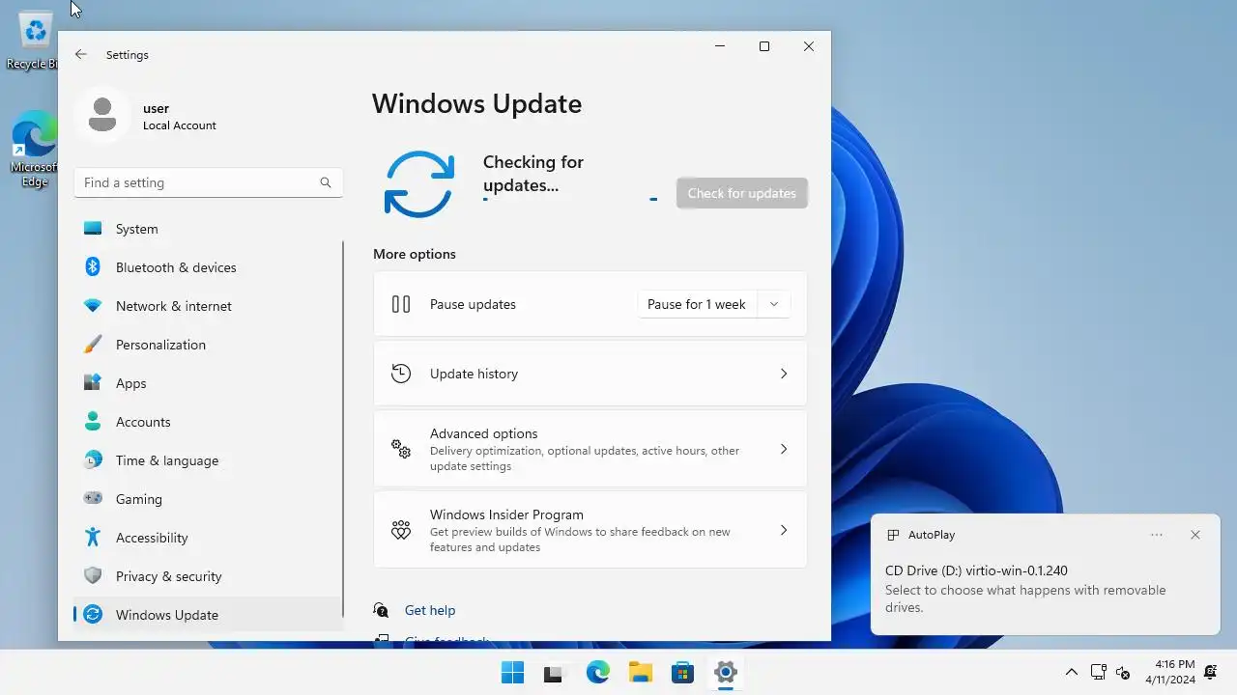Image resolution: width=1237 pixels, height=695 pixels.
Task: Click the Time & language globe icon
Action: [93, 460]
